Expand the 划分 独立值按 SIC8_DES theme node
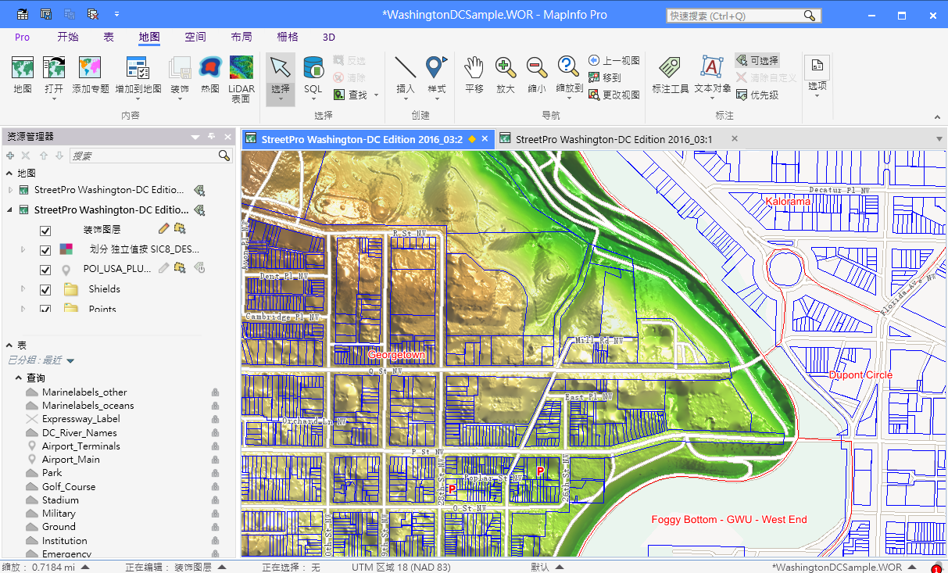 coord(23,250)
